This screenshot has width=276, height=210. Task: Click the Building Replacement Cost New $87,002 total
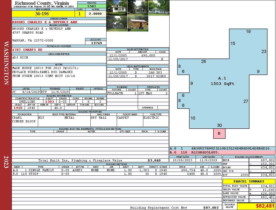coord(211,208)
